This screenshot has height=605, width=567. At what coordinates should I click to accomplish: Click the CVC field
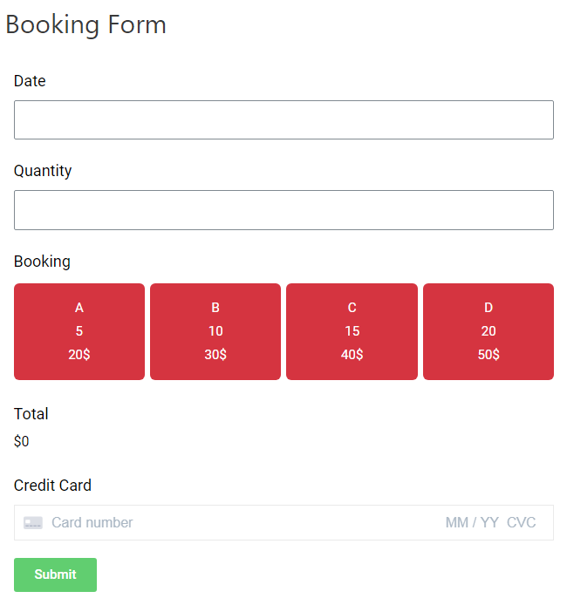coord(521,523)
